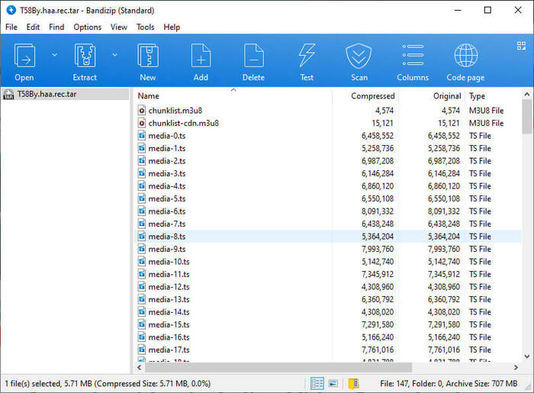The width and height of the screenshot is (534, 393).
Task: Select the media-15.ts file name
Action: 169,325
